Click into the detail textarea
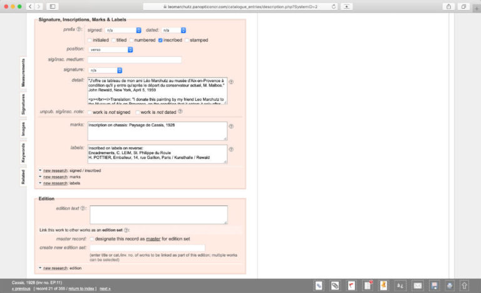Viewport: 481px width, 293px height. 158,91
